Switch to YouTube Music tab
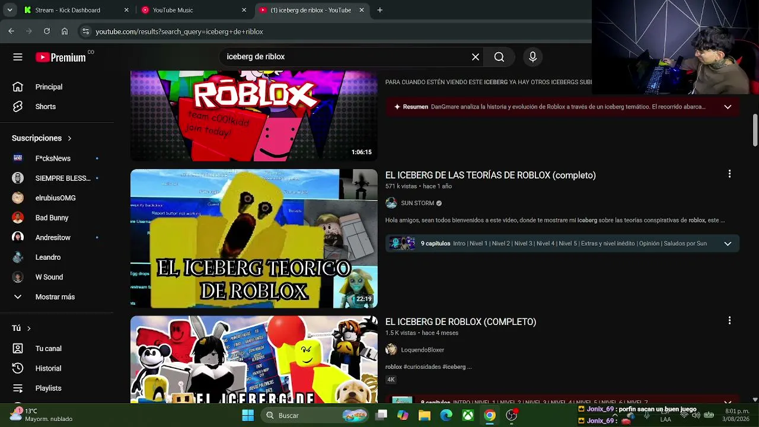 coord(193,10)
